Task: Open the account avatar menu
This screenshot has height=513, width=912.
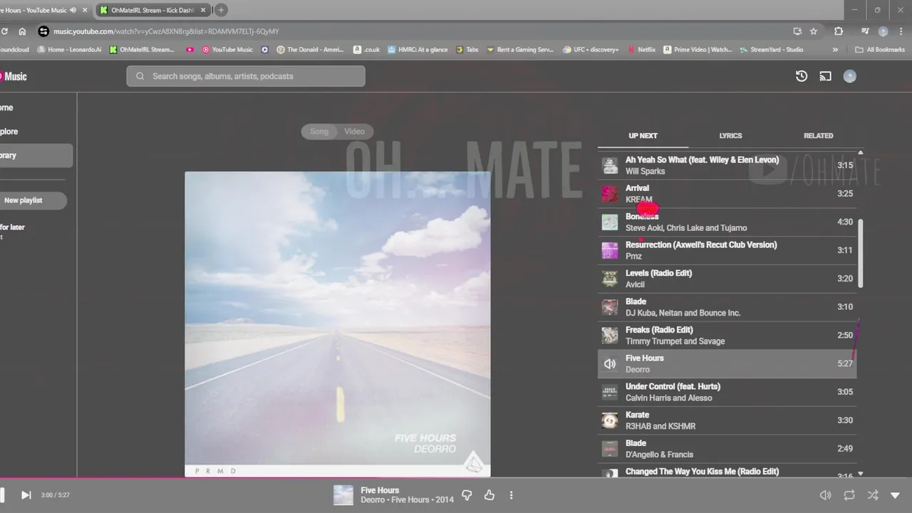Action: [x=849, y=76]
